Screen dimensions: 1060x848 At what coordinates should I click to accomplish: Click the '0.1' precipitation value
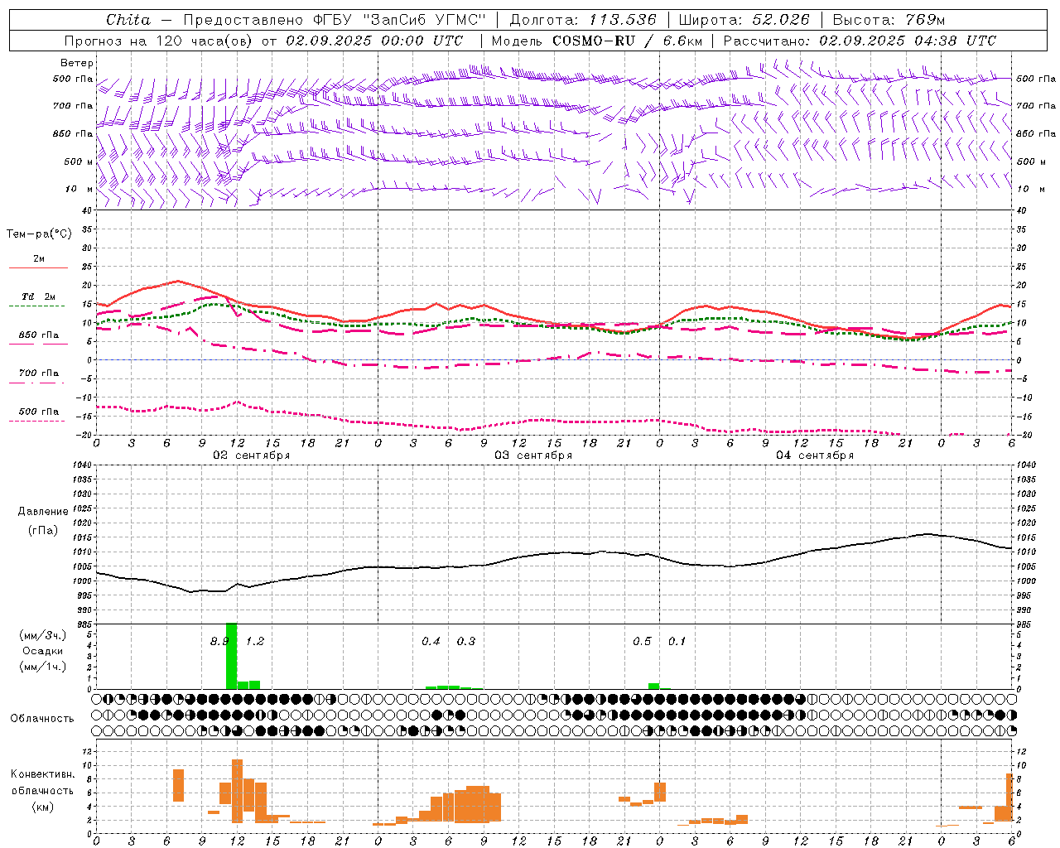[x=677, y=641]
